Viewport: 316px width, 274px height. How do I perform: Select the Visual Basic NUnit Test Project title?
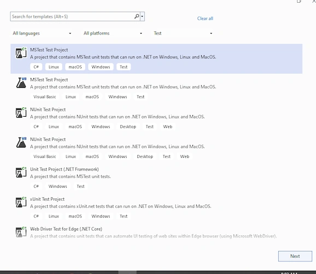pos(48,139)
